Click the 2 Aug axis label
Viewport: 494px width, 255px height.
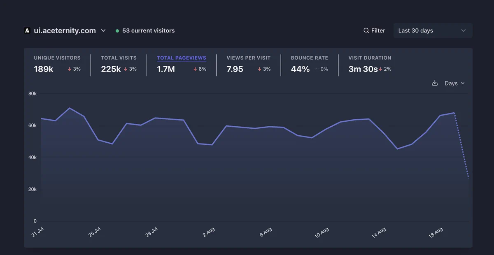click(x=209, y=232)
